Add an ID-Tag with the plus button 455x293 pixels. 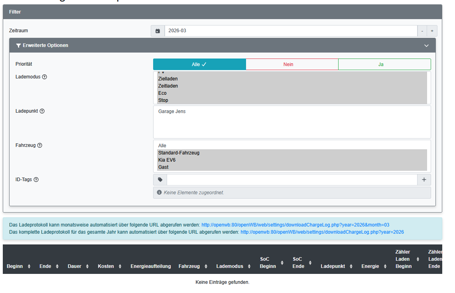[x=423, y=180]
